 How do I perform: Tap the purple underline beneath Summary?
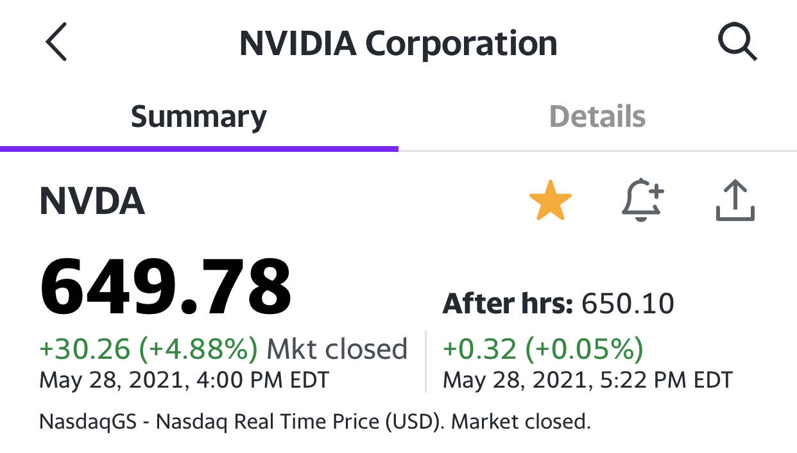point(199,149)
